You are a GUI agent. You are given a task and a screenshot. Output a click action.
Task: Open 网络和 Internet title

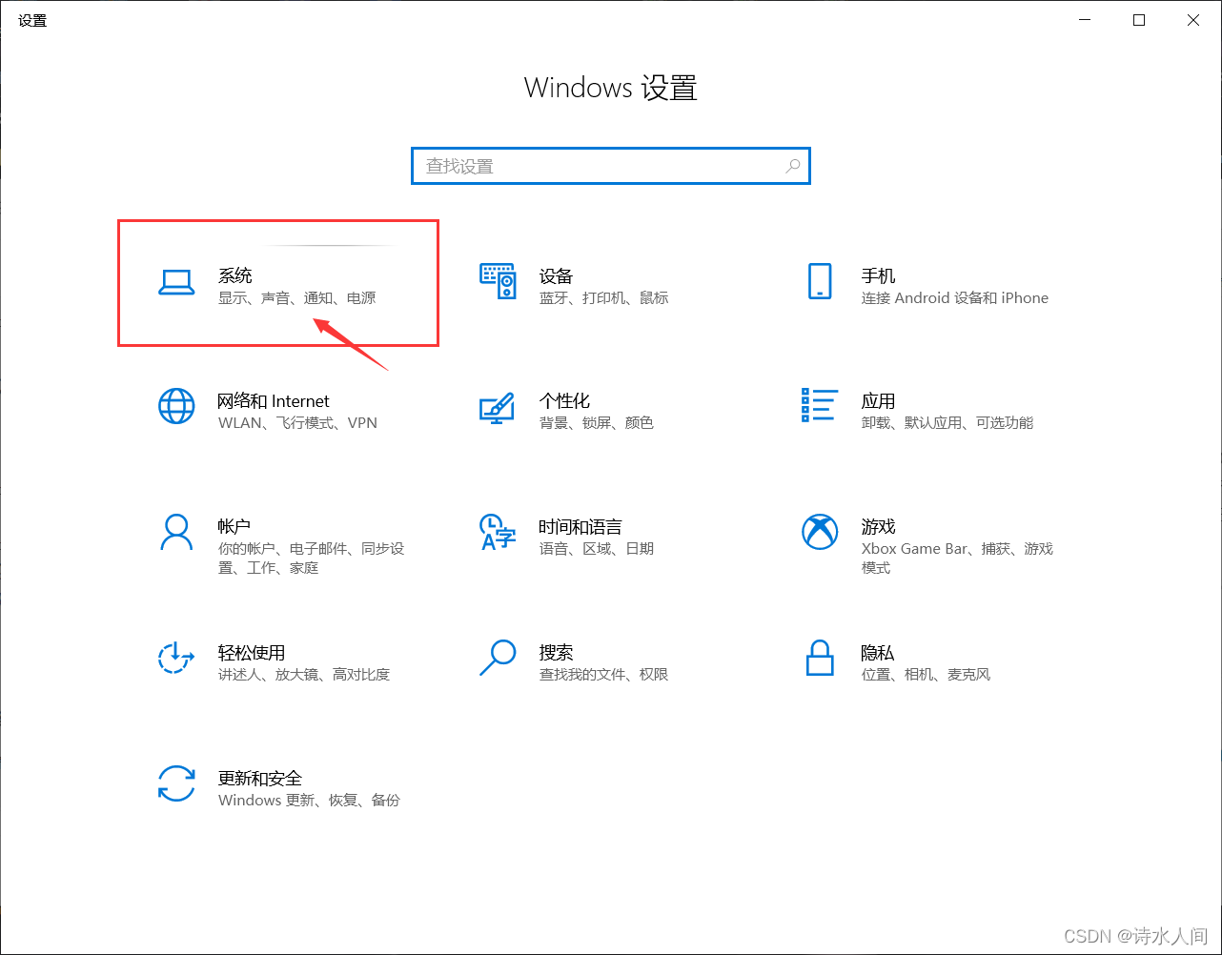[274, 401]
